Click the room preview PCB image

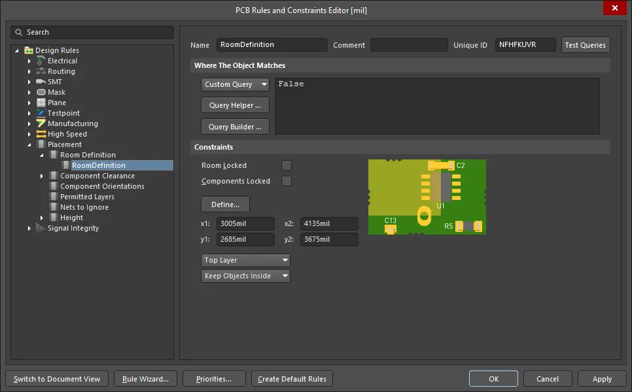pyautogui.click(x=427, y=197)
